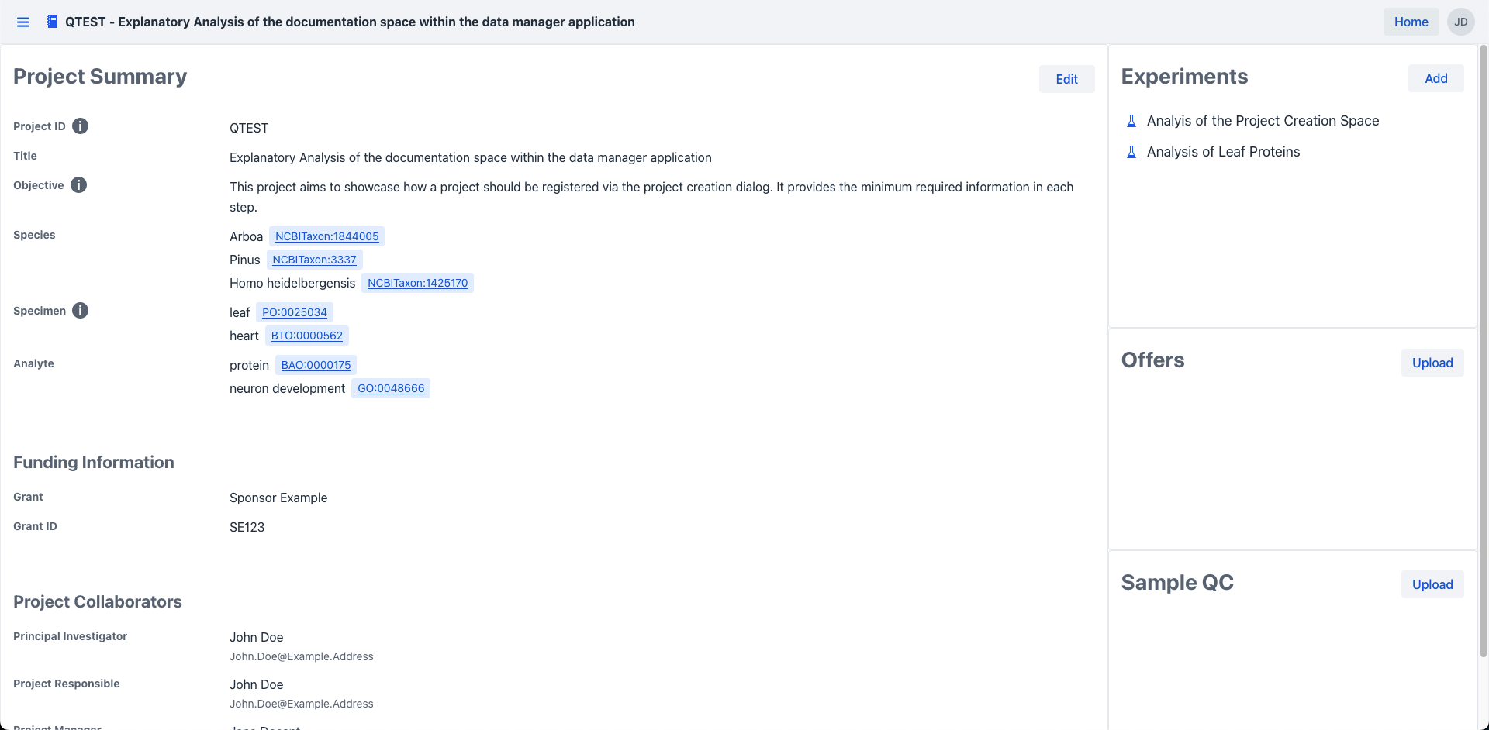
Task: Click the info icon beside Objective
Action: pyautogui.click(x=78, y=185)
